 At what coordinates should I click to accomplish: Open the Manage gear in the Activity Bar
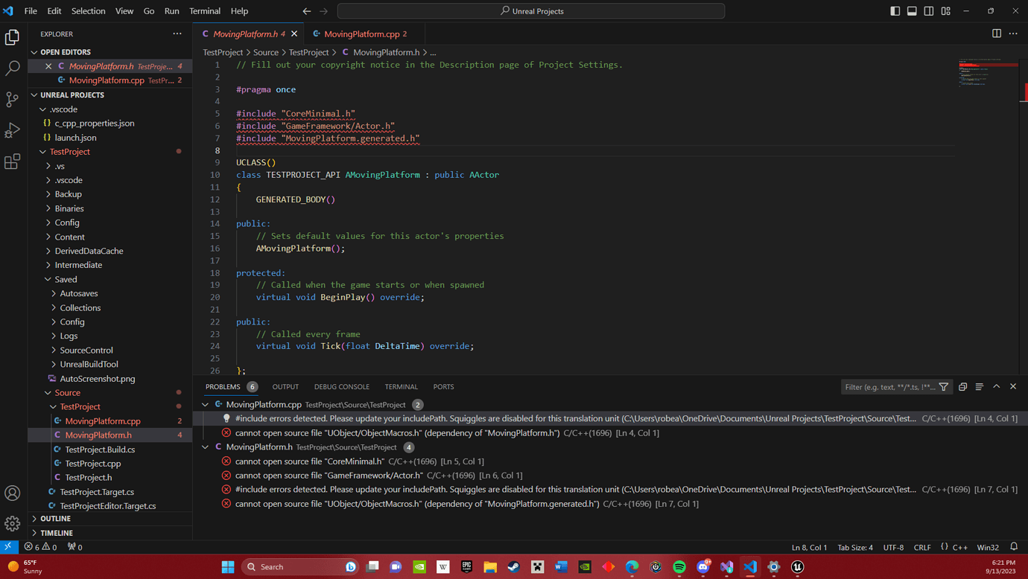pos(12,523)
